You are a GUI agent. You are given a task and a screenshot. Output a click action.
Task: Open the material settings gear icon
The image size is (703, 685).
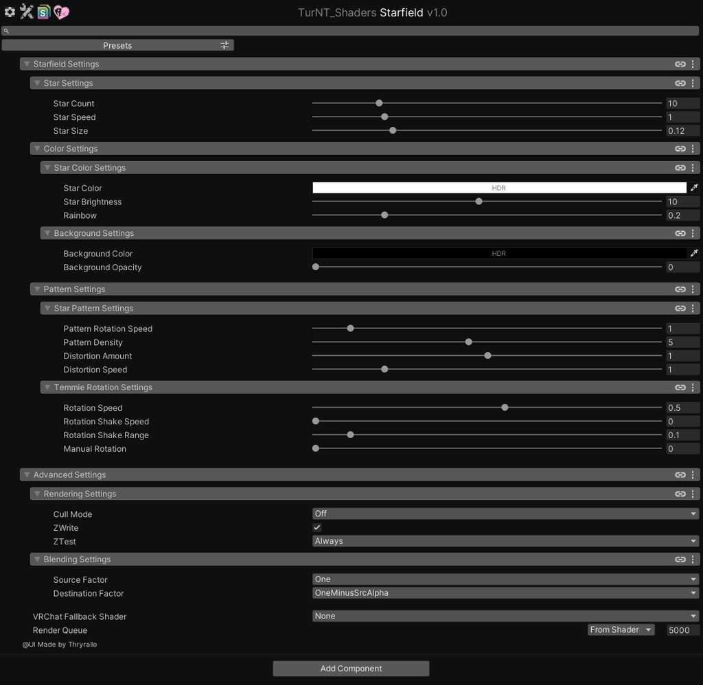point(10,11)
